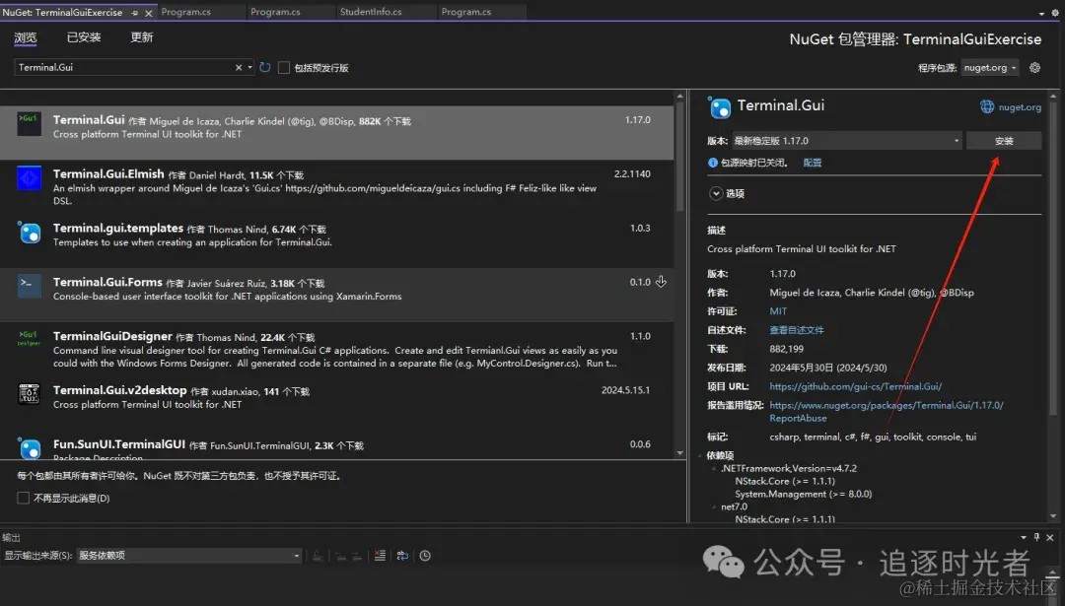Open the StudentInfo.cs document tab
The height and width of the screenshot is (606, 1065).
[386, 12]
